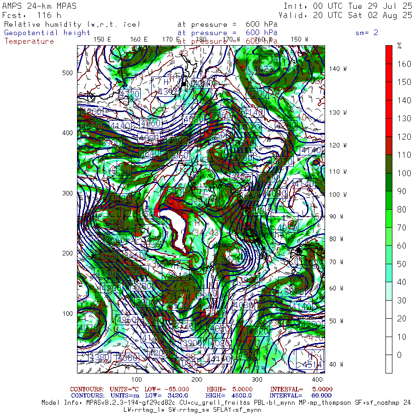Click the '50 W' longitude label
Screen dimensions: 415x415
tap(336, 321)
